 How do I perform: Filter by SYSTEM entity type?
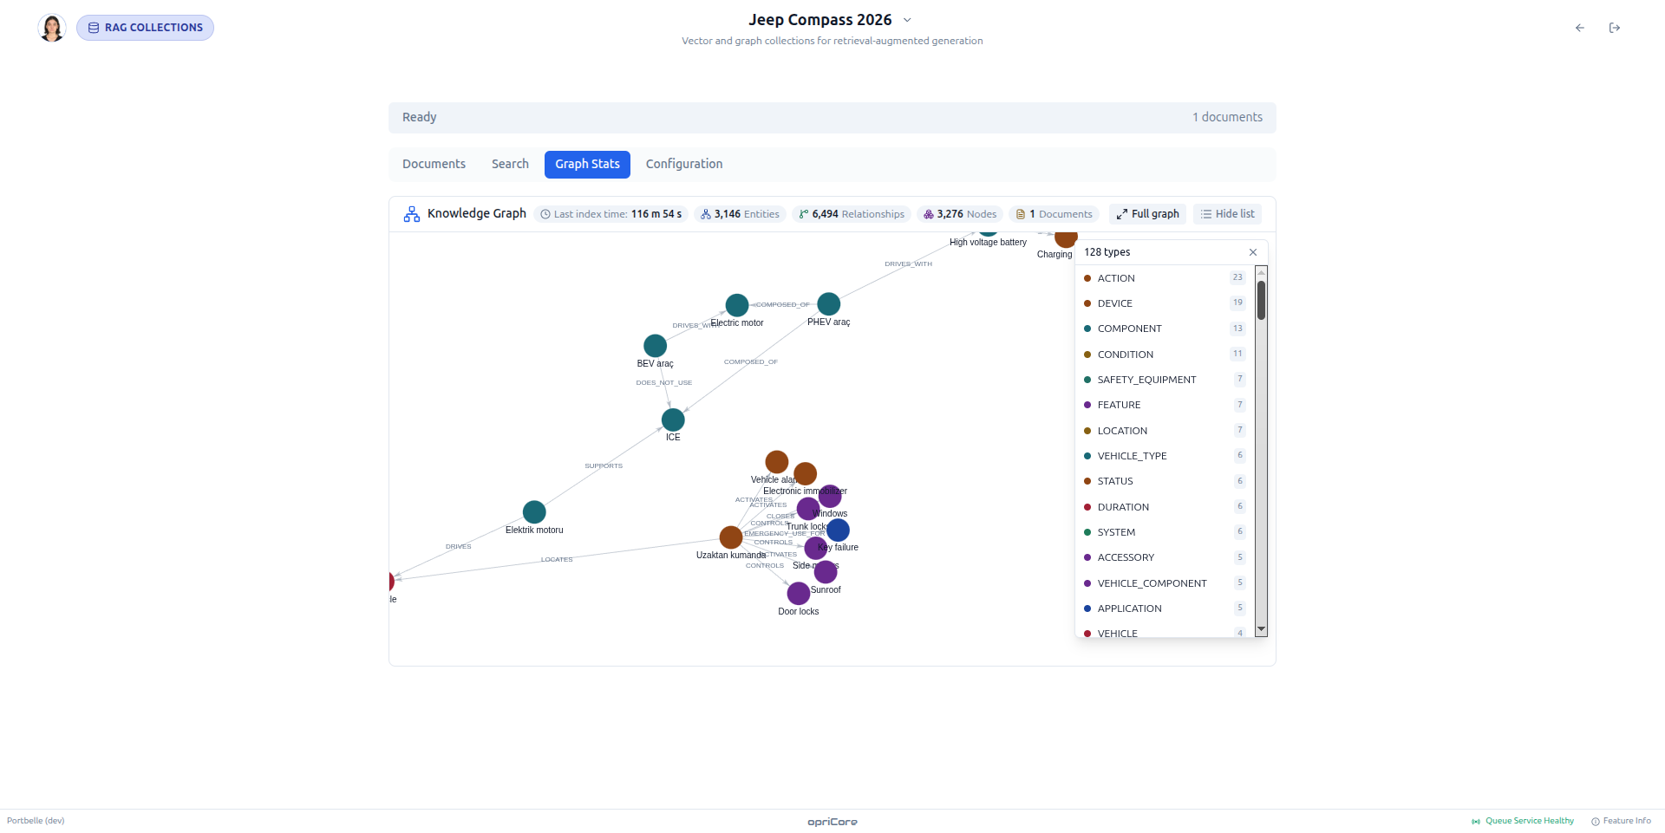click(x=1165, y=532)
